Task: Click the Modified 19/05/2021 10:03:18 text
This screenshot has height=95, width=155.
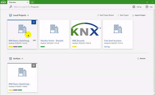Action: click(x=82, y=43)
